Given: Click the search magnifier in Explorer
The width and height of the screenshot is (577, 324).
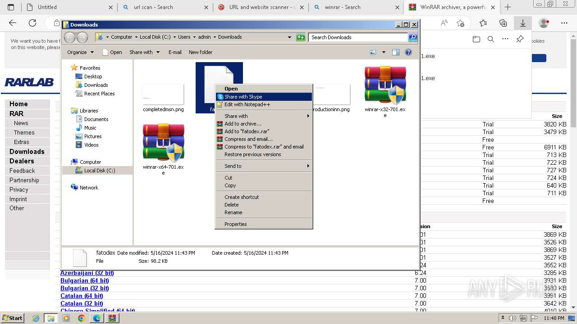Looking at the screenshot, I should 412,37.
